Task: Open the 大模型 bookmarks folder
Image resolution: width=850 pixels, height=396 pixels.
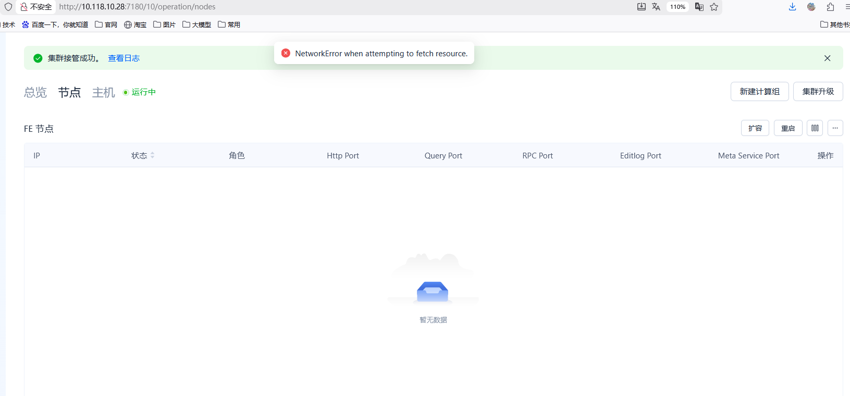Action: tap(197, 24)
